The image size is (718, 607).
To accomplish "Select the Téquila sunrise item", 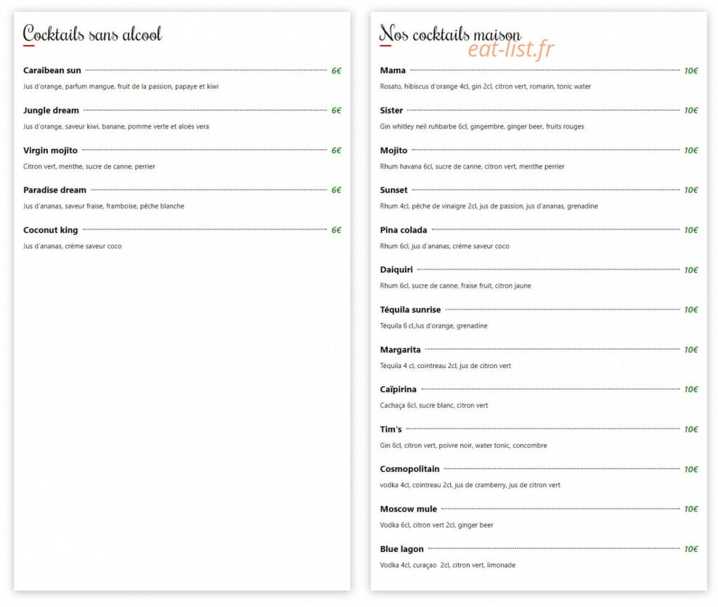I will 410,310.
